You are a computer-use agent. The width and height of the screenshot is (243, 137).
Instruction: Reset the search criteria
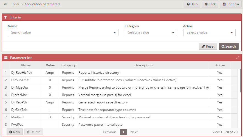208,46
